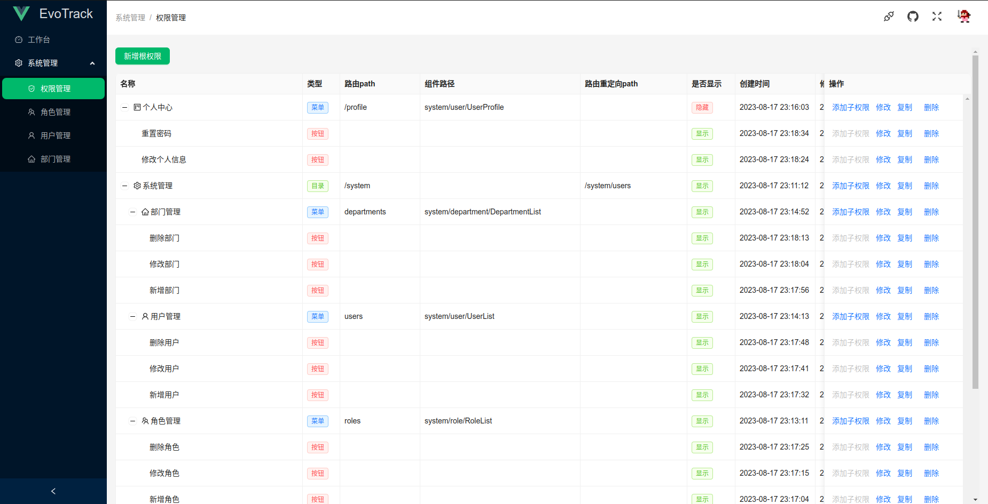Click the 隐藏 tag in 个人中心 row

(x=702, y=107)
